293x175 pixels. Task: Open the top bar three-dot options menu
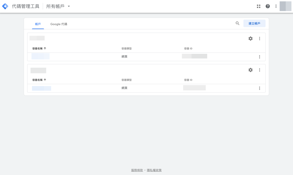[x=276, y=6]
